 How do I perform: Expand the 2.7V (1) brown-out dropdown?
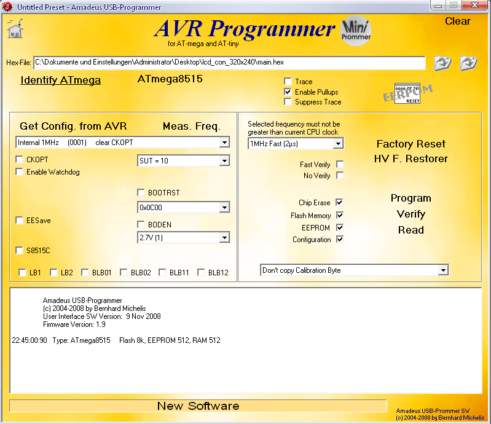(224, 238)
